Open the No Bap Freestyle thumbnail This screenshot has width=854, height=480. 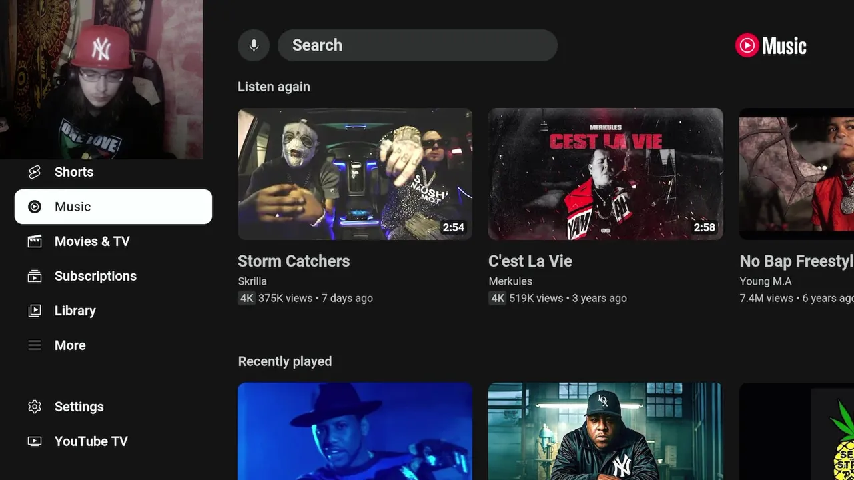(797, 174)
